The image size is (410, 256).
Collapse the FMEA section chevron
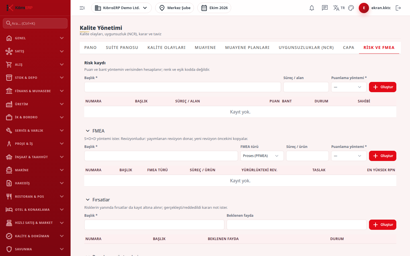coord(88,131)
